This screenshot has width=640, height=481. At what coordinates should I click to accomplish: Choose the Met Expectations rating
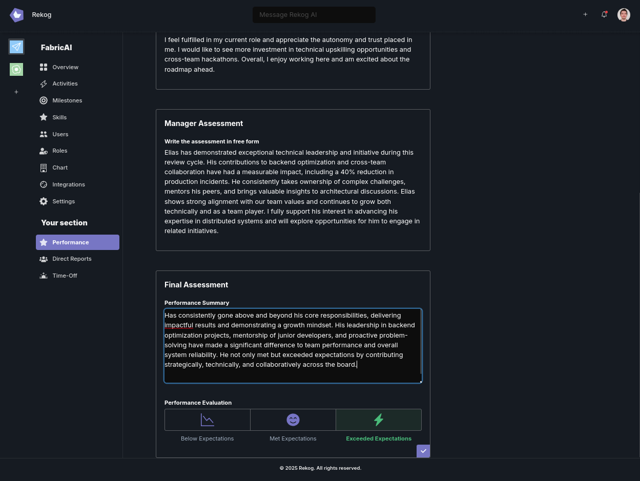pos(293,420)
